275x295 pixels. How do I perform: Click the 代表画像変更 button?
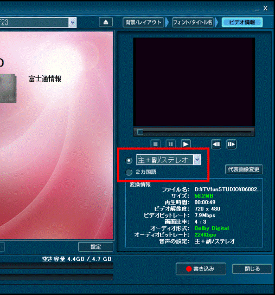244,169
